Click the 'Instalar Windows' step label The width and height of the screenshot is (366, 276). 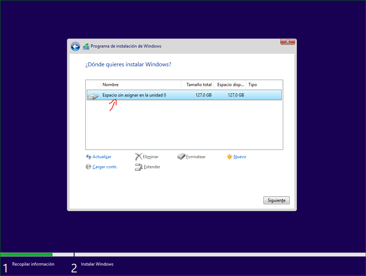pos(97,264)
